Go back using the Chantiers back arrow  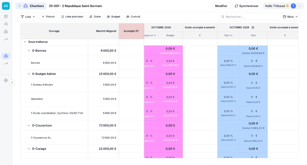(x=19, y=6)
